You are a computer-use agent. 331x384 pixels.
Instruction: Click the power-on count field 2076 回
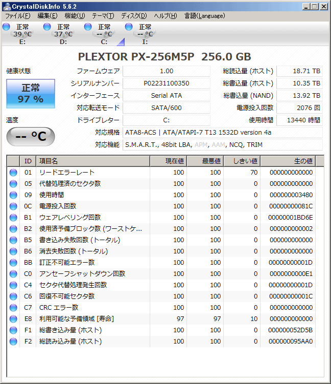[299, 108]
